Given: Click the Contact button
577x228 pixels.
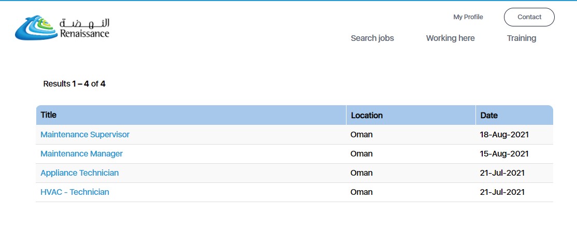Looking at the screenshot, I should click(x=529, y=17).
